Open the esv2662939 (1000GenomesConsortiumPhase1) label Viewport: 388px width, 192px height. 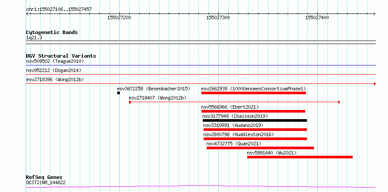tap(254, 89)
